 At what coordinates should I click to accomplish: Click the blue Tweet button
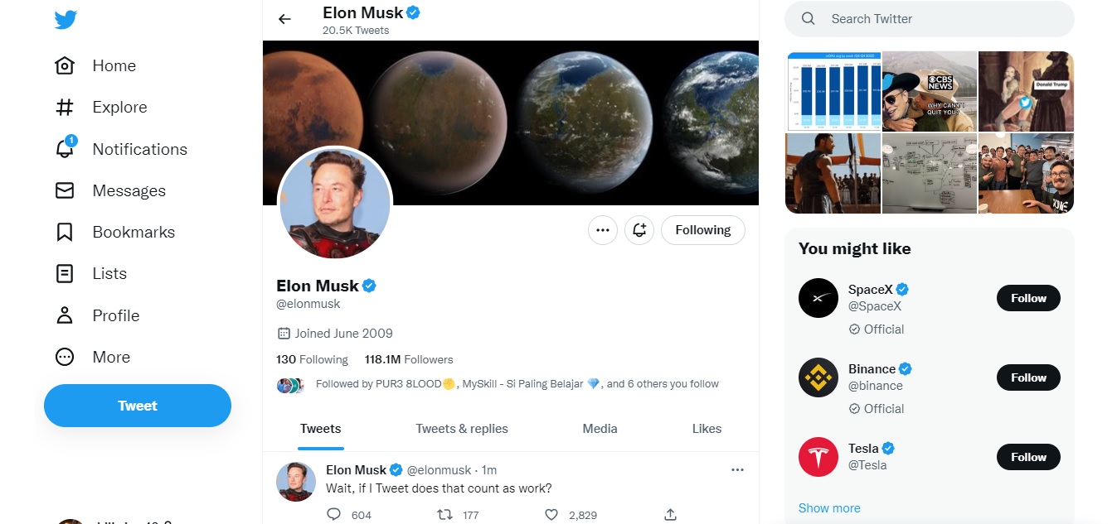coord(137,406)
